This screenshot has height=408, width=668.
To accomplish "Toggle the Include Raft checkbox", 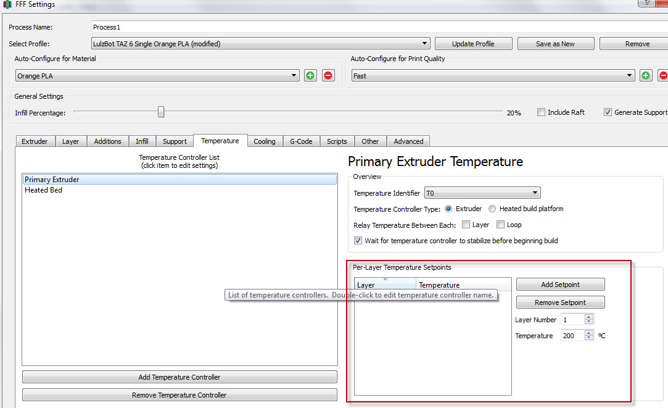I will (x=541, y=112).
